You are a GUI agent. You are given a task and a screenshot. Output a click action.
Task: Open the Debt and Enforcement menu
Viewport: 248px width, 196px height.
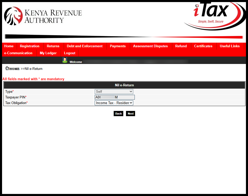(x=84, y=46)
